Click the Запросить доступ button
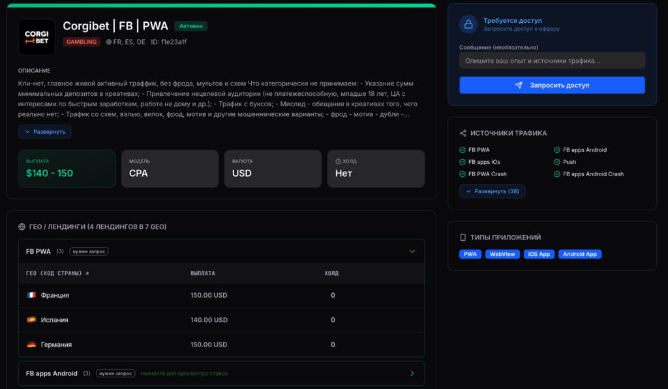The image size is (668, 389). (x=552, y=86)
